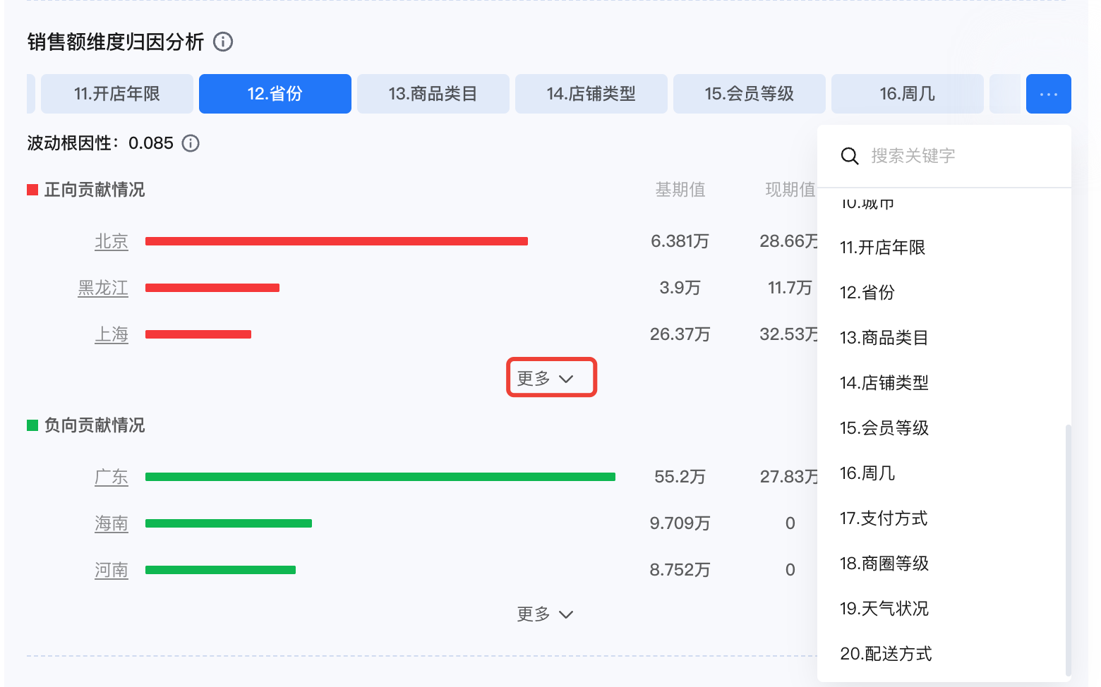Select the 16.周几 tab

[x=907, y=94]
